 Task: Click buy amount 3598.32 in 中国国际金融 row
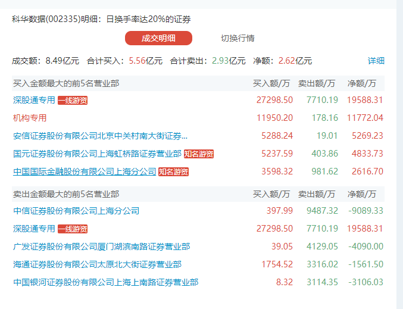pyautogui.click(x=277, y=171)
